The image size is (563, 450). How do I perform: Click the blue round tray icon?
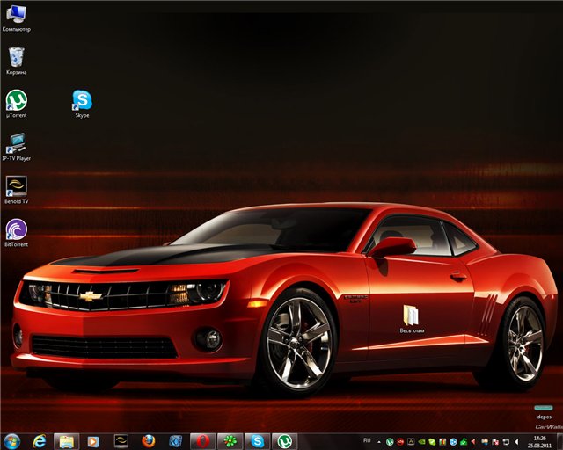453,442
